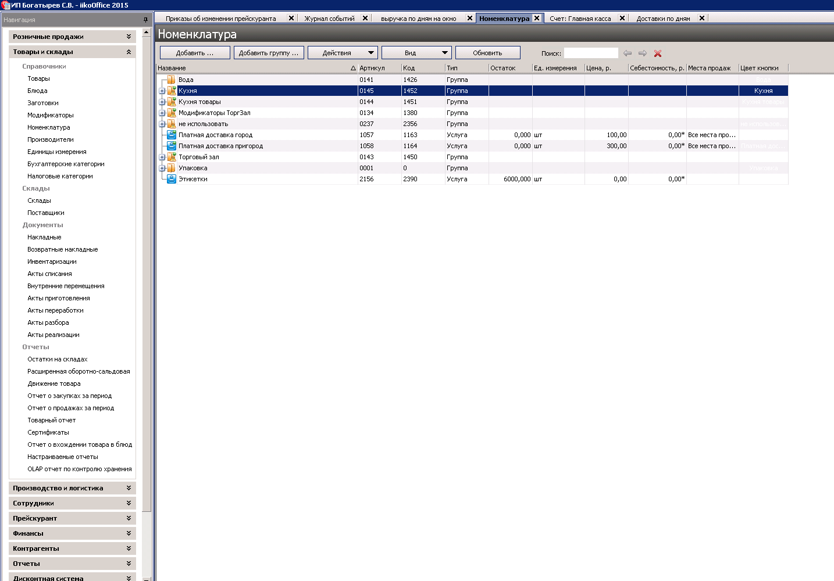Open the Вид dropdown menu
The image size is (834, 581).
[416, 53]
